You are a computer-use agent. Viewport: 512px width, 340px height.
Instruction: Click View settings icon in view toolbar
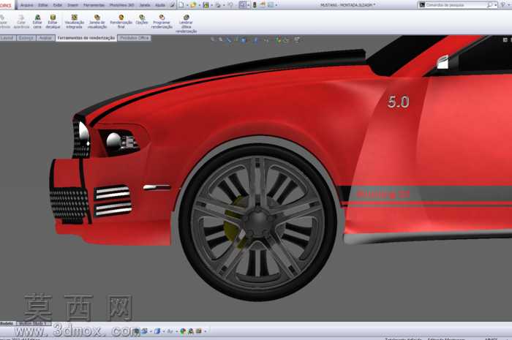(x=297, y=39)
